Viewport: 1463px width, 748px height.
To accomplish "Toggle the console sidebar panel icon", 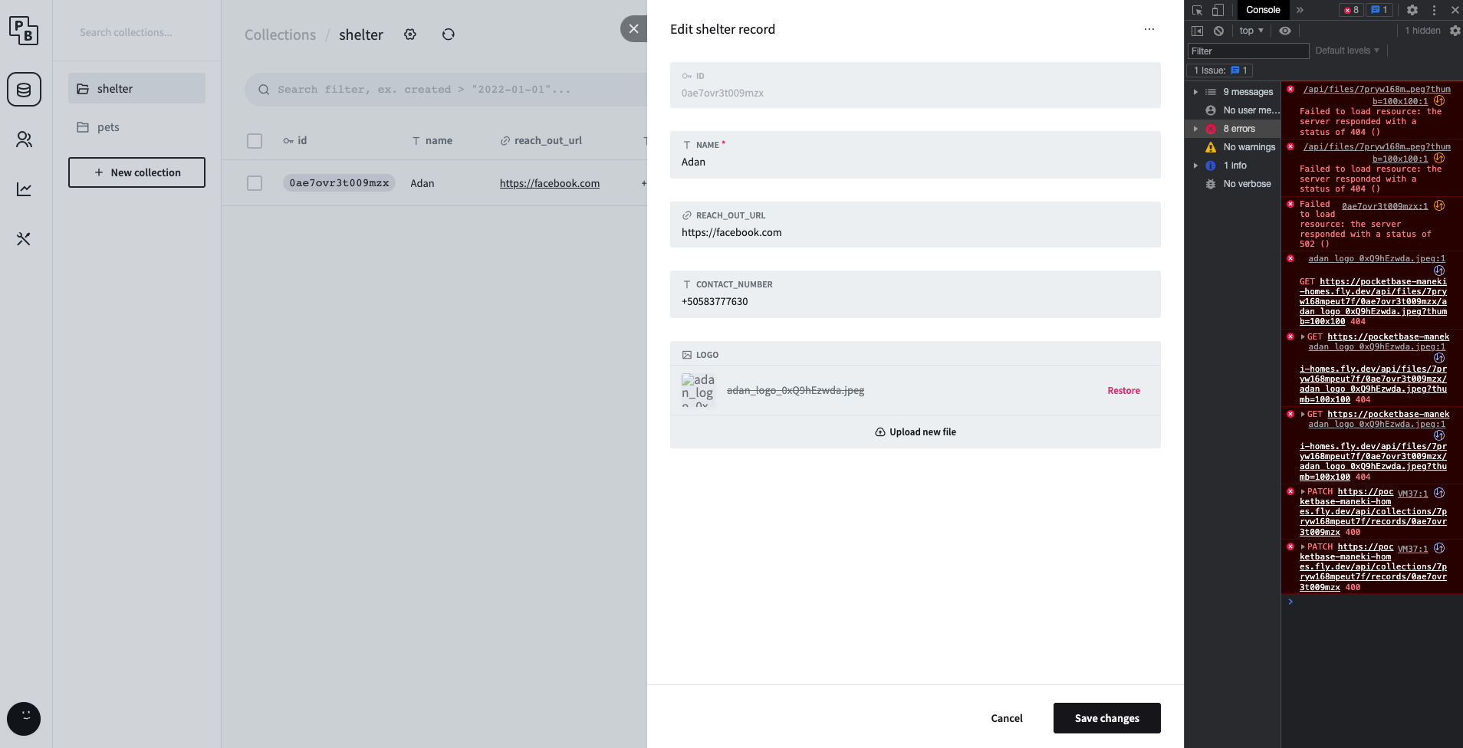I will coord(1197,31).
